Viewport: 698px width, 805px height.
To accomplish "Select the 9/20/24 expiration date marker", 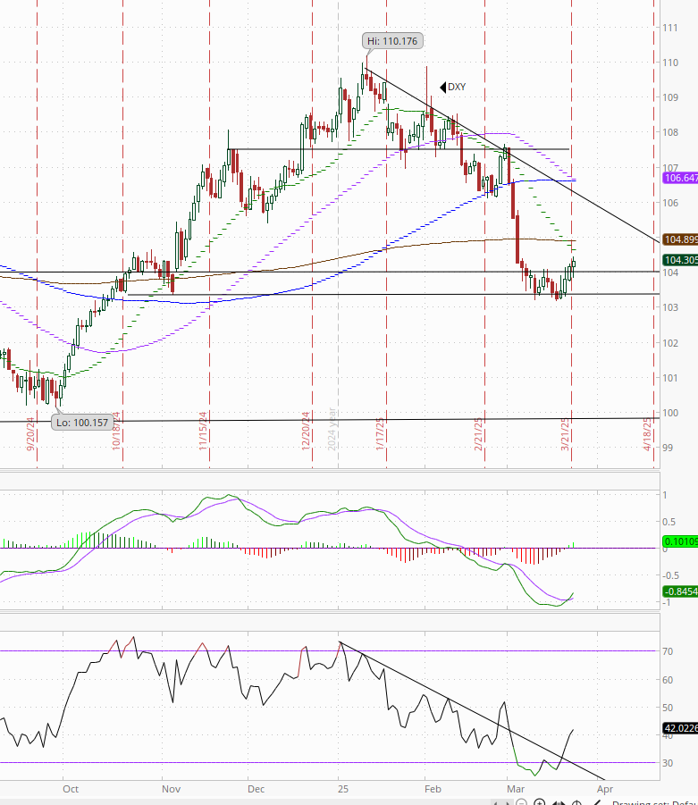I will pos(30,434).
